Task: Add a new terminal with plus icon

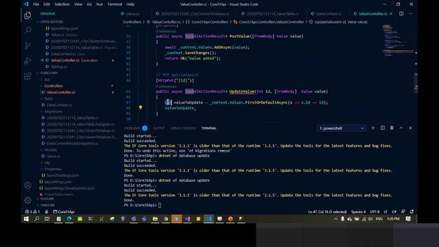Action: pyautogui.click(x=373, y=128)
